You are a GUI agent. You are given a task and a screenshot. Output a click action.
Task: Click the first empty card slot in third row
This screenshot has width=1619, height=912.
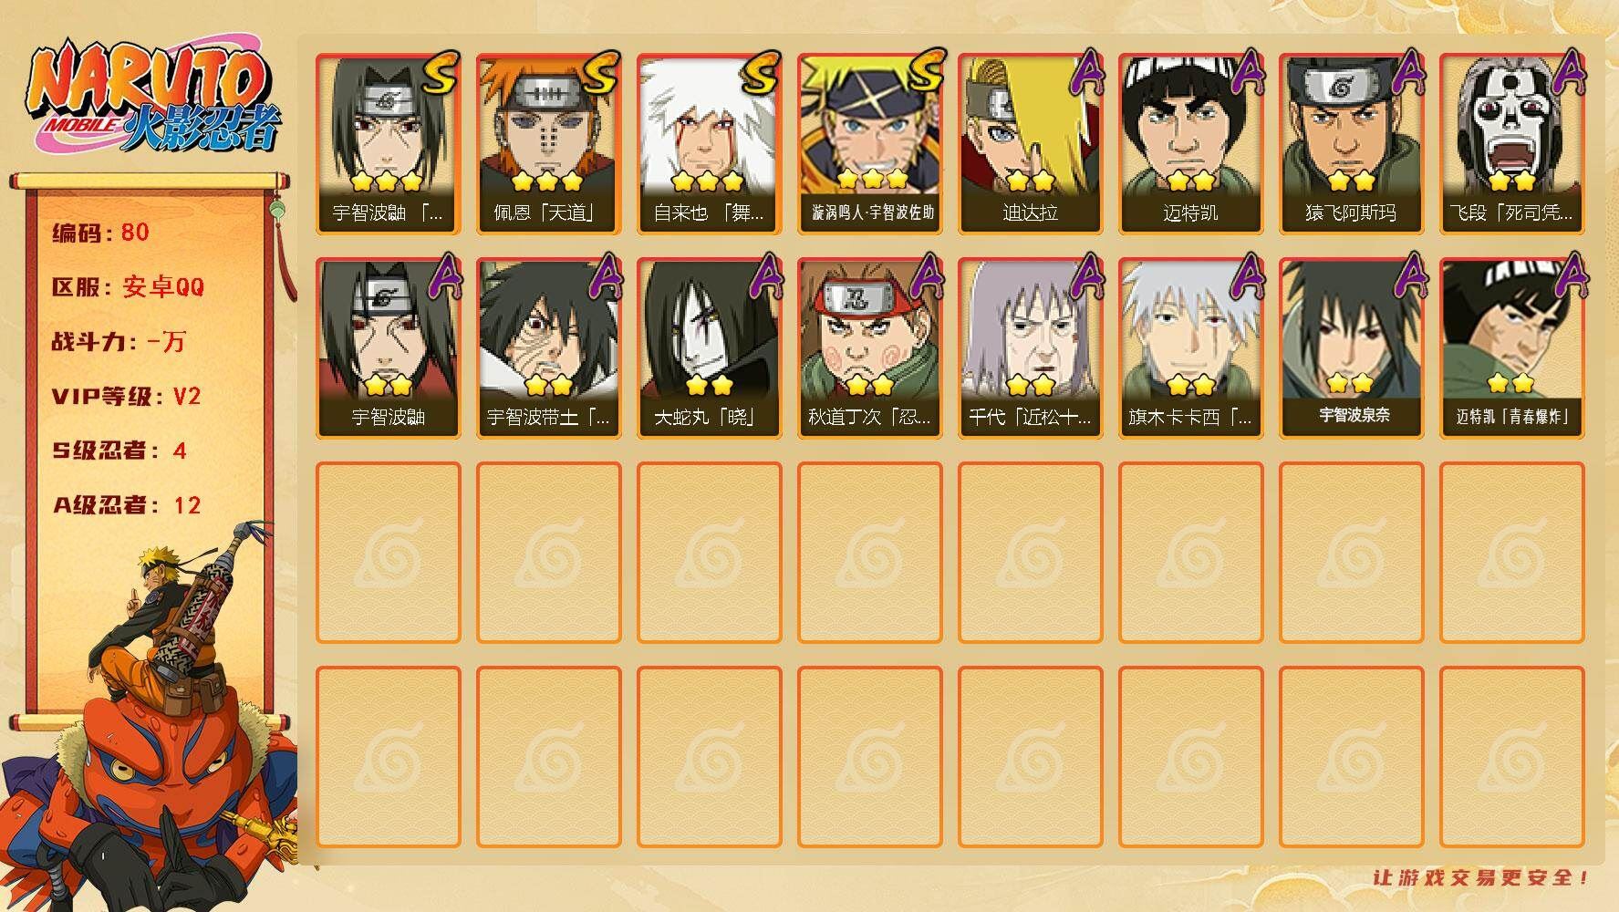[388, 553]
